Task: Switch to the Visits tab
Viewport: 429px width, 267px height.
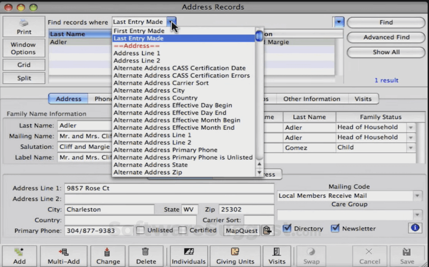Action: [363, 99]
